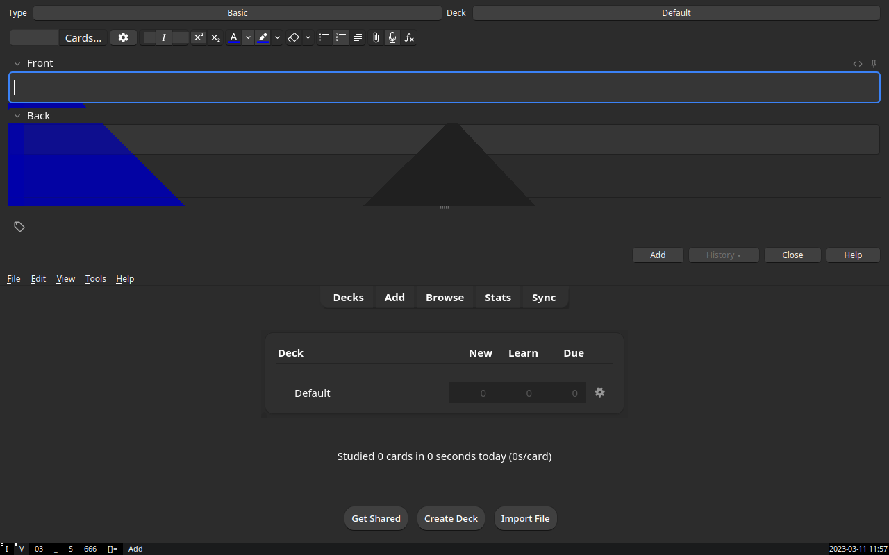Click the New column header
889x555 pixels.
click(481, 353)
